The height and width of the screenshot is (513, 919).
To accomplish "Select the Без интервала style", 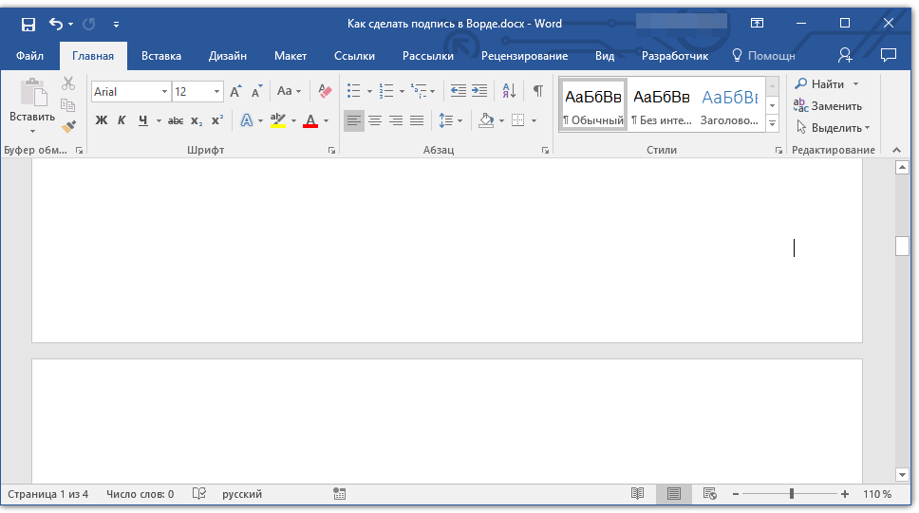I will pos(662,105).
